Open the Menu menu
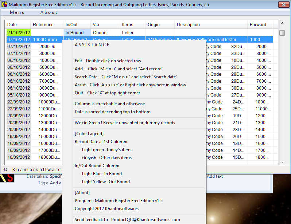Screen dimensions: 291x224 [17, 12]
